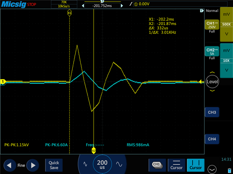The height and width of the screenshot is (174, 233).
Task: Toggle the active vertical Cursor button
Action: pyautogui.click(x=195, y=165)
